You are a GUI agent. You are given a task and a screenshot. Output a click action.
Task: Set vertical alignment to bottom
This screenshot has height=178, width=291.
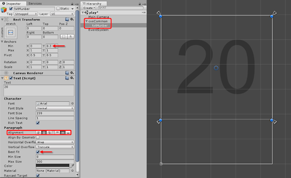[68, 133]
